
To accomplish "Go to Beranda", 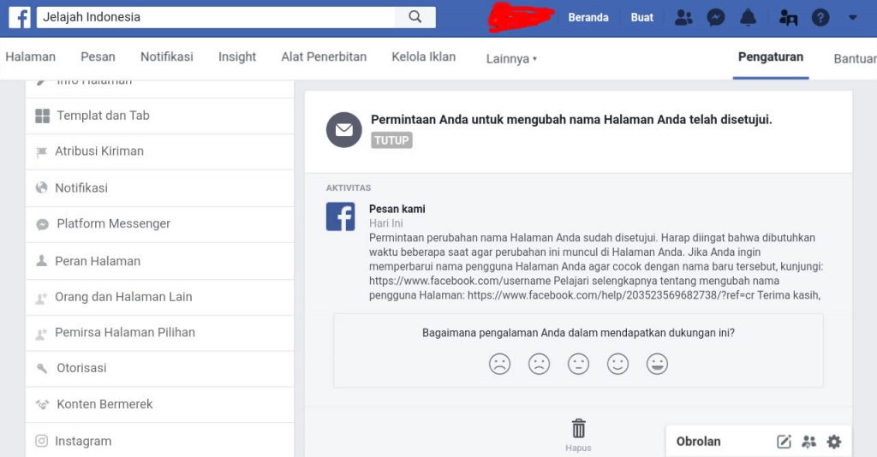I will (x=588, y=17).
